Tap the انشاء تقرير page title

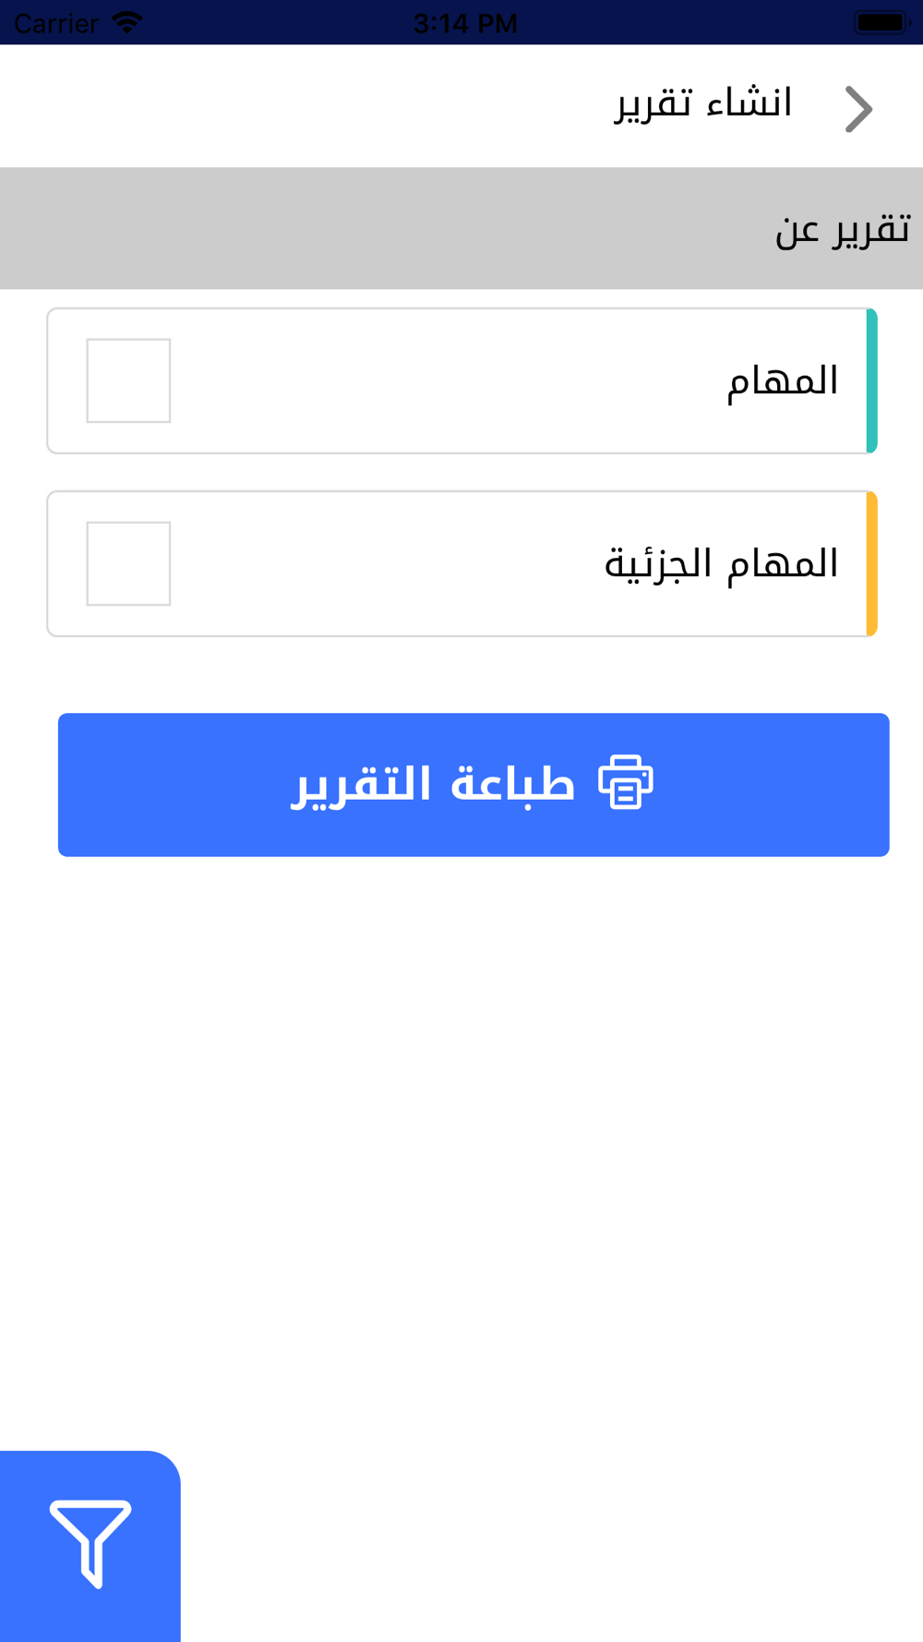coord(704,103)
